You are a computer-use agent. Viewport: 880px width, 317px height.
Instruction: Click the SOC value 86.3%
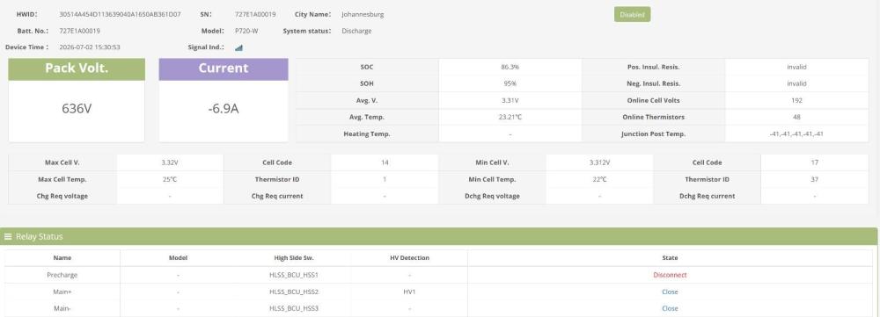pos(510,67)
